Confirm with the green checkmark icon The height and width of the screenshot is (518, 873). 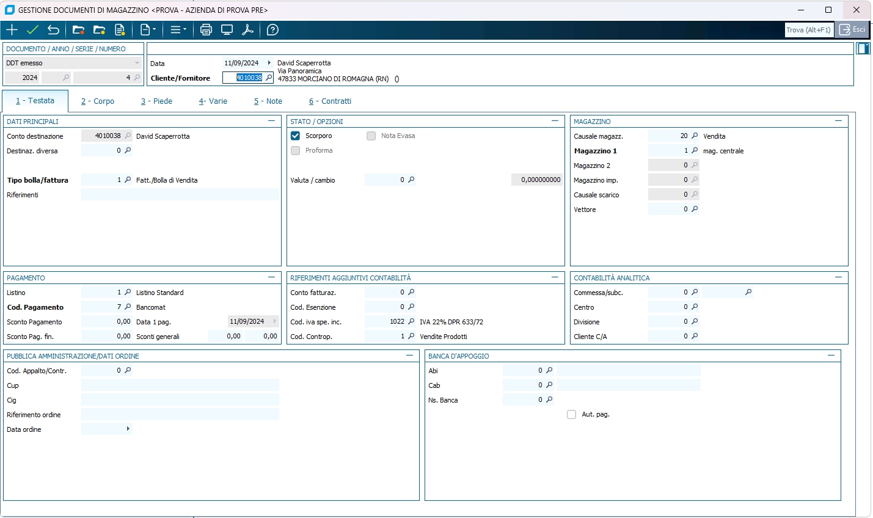point(33,30)
